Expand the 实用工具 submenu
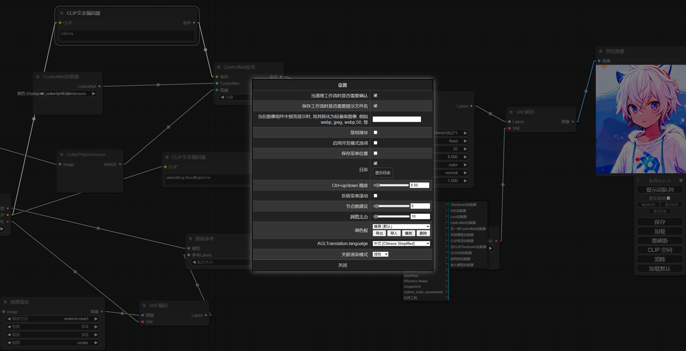686x351 pixels. 410,297
